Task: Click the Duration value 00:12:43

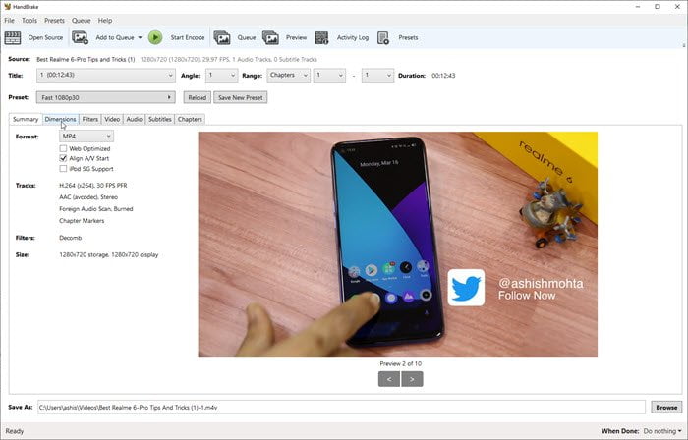Action: [443, 76]
